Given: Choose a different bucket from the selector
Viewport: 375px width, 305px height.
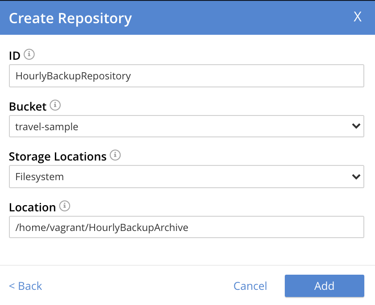Looking at the screenshot, I should [x=187, y=126].
